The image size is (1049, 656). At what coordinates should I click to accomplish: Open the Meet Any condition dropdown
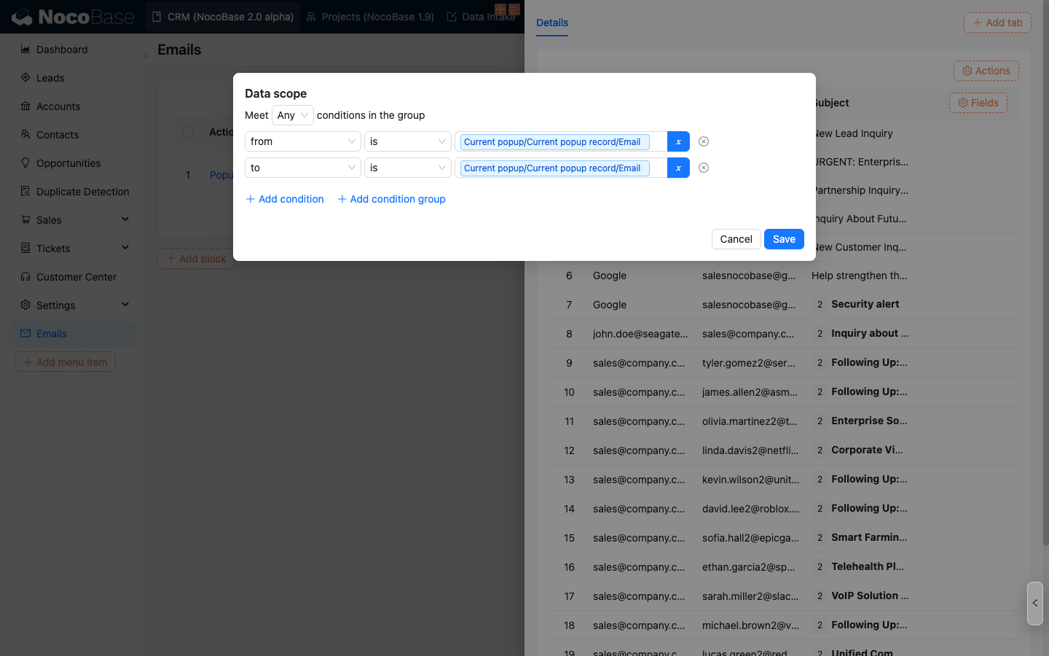coord(292,115)
